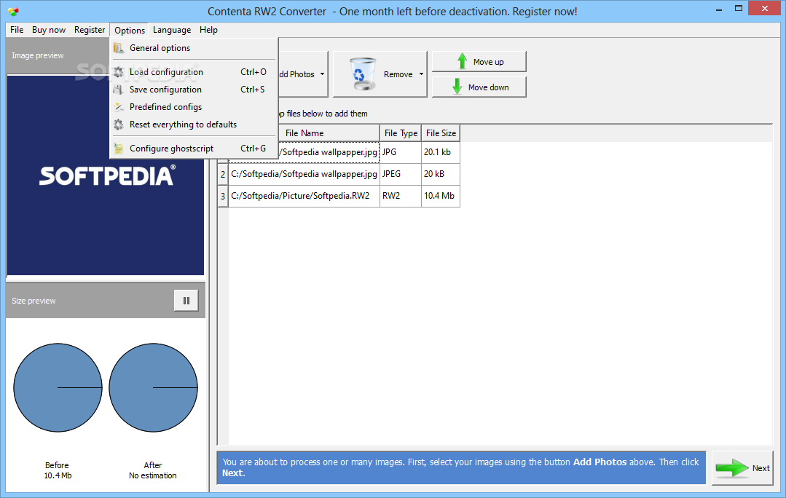Screen dimensions: 786x498
Task: Click the recycle bin Remove icon
Action: coord(363,74)
